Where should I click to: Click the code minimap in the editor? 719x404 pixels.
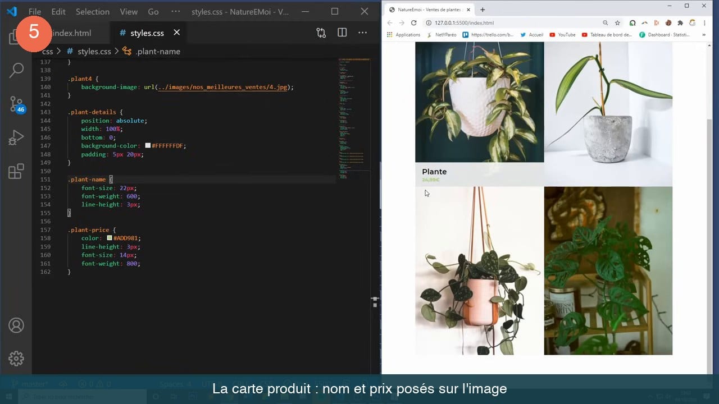(x=354, y=118)
